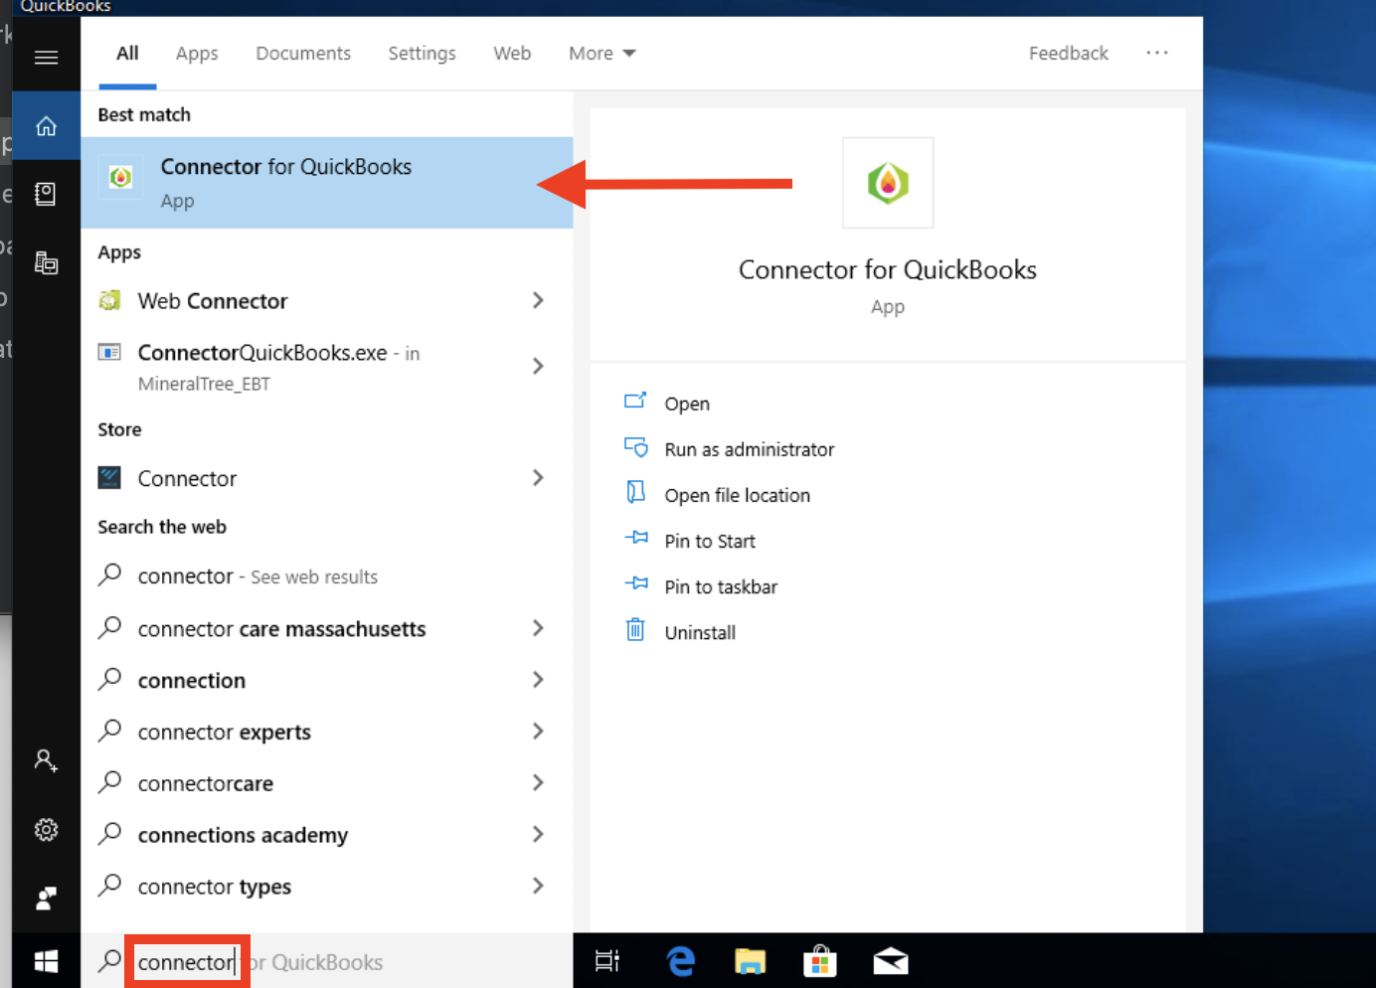Expand the connection suggestion chevron
This screenshot has height=988, width=1376.
pos(538,680)
